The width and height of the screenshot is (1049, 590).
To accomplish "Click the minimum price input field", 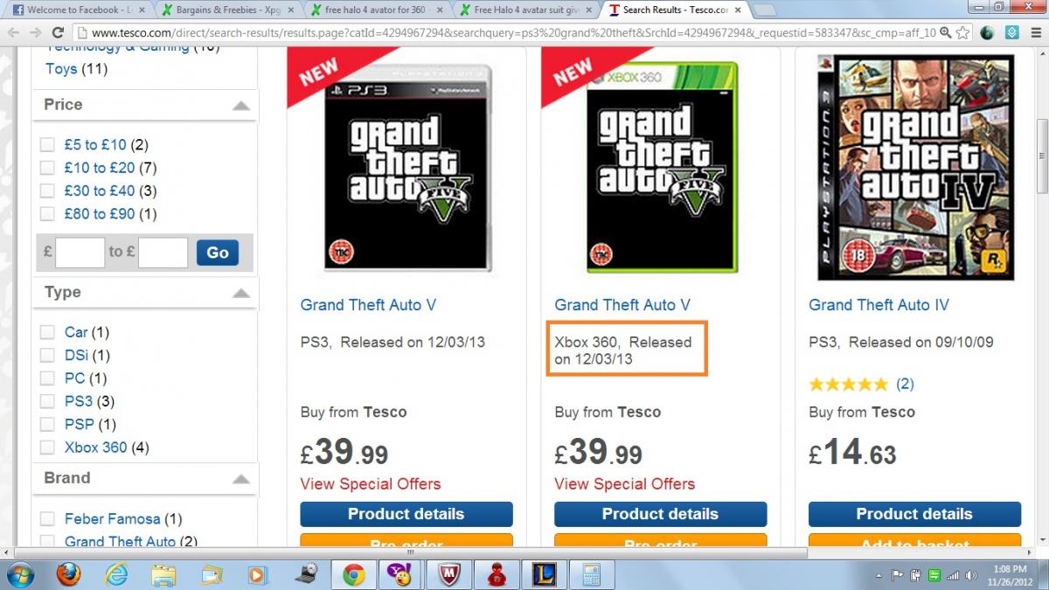I will [80, 253].
